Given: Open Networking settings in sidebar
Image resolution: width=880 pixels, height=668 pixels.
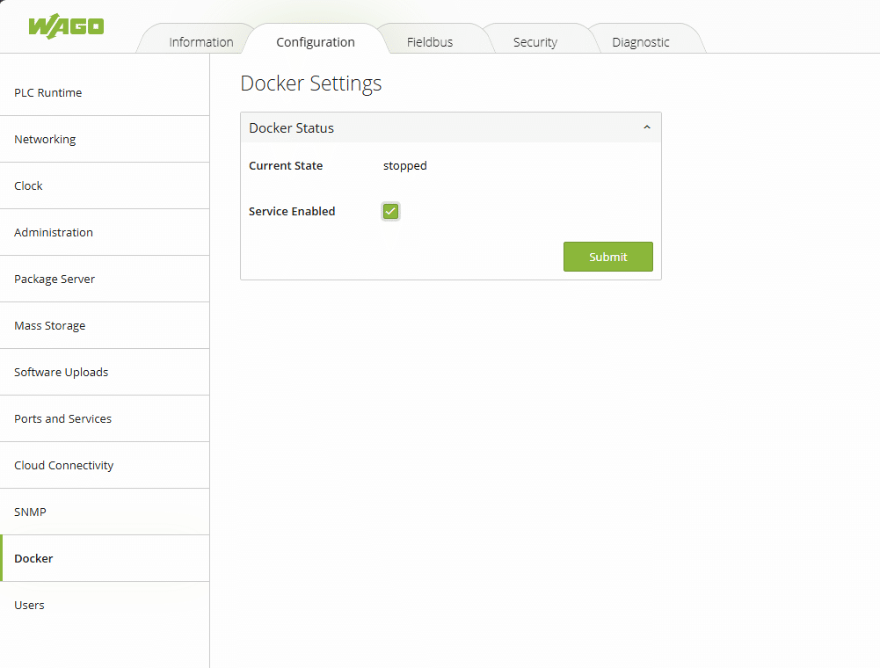Looking at the screenshot, I should click(x=105, y=139).
